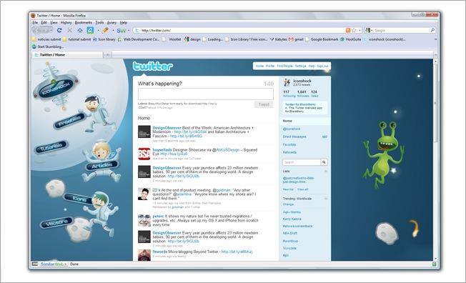466x283 pixels.
Task: Open the new tab plus button
Action: click(108, 54)
